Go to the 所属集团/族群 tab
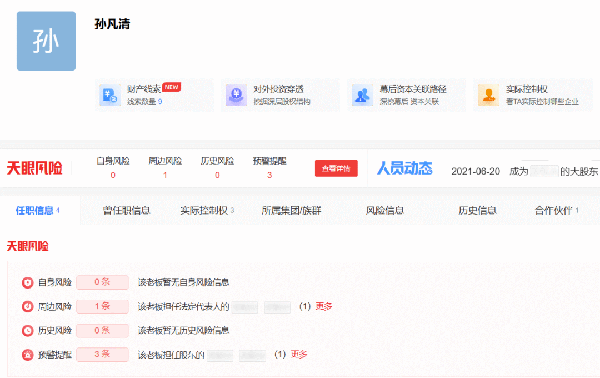Image resolution: width=600 pixels, height=378 pixels. point(291,210)
